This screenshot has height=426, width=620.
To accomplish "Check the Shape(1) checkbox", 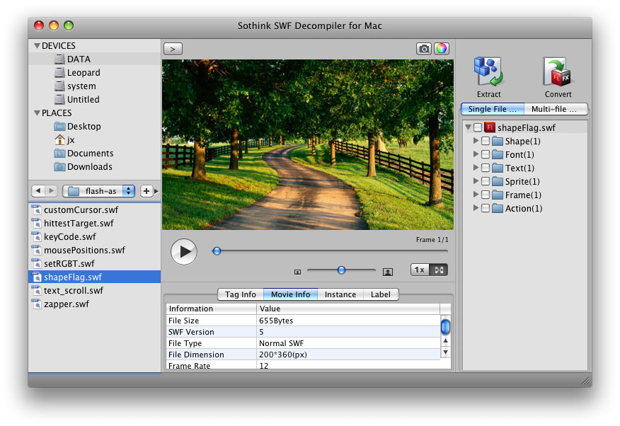I will 486,141.
